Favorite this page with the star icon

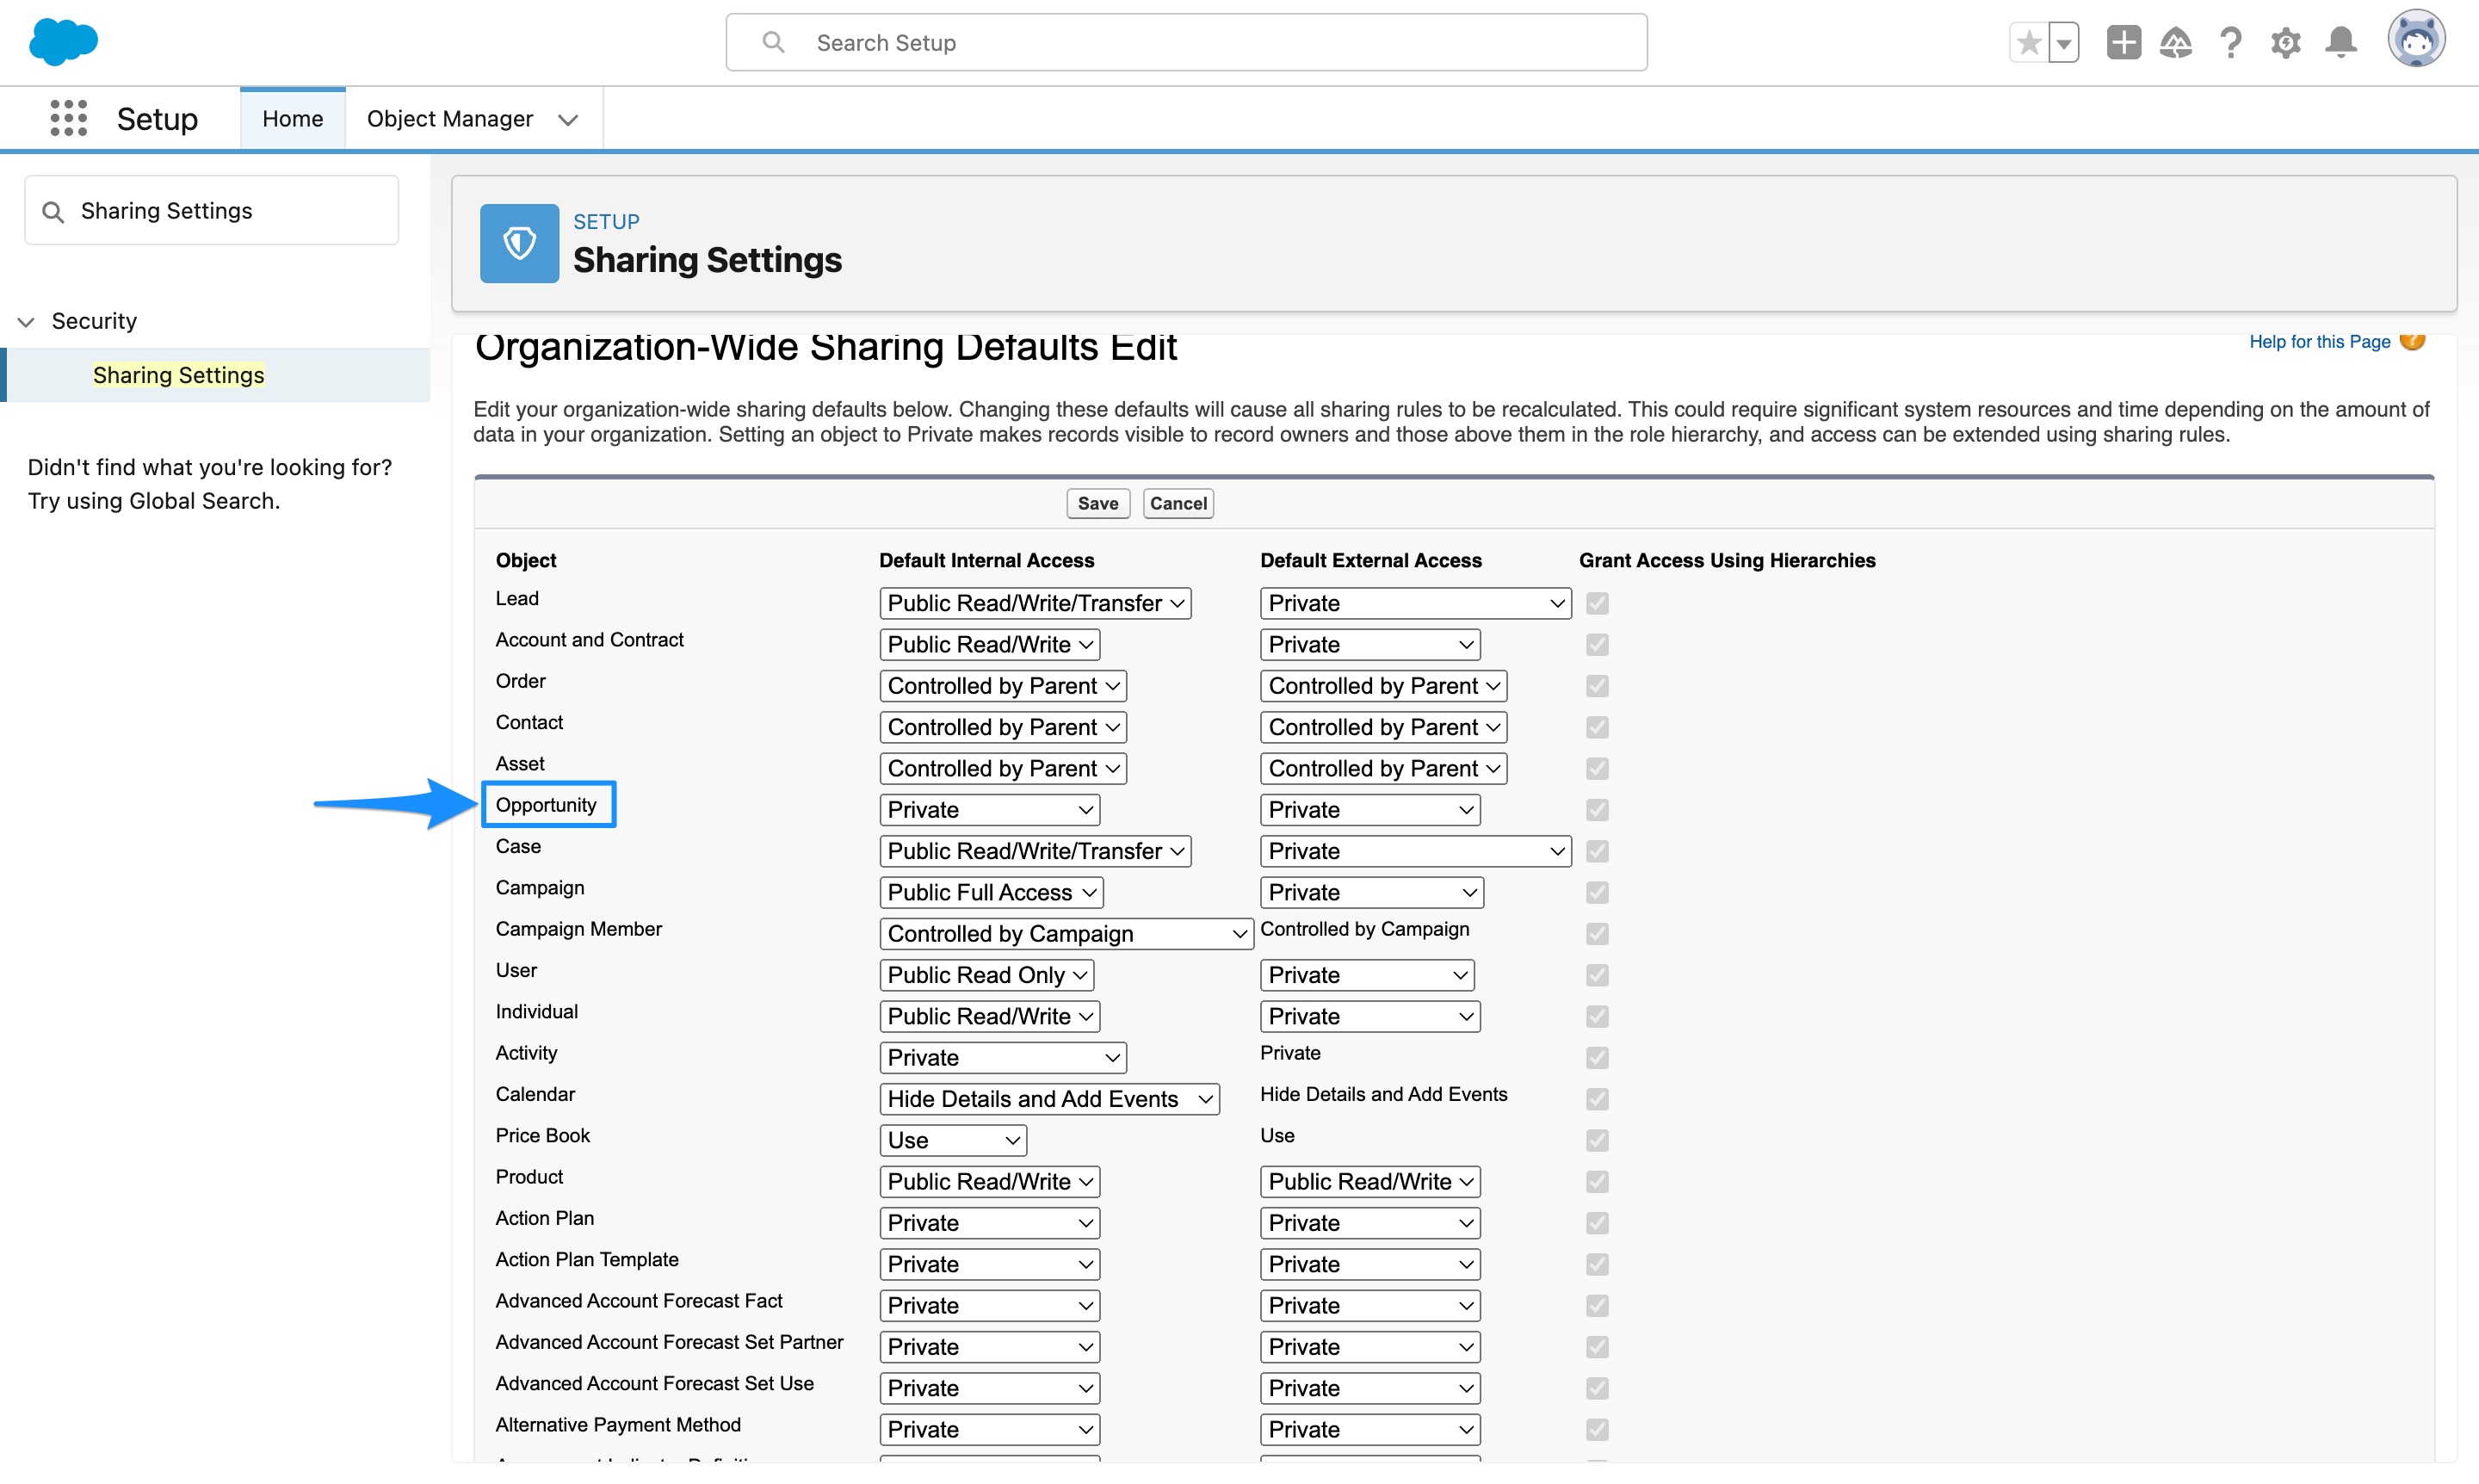tap(2030, 41)
